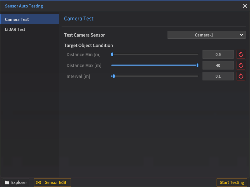Click the Distance Max field showing 40

point(218,65)
